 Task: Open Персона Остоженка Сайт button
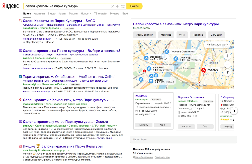point(205,126)
